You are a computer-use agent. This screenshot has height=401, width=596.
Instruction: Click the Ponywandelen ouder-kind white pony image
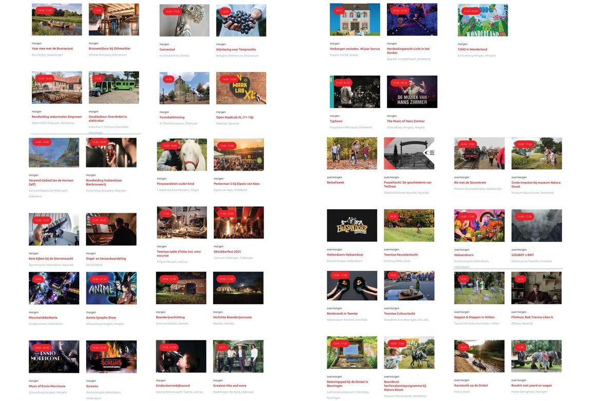(182, 155)
